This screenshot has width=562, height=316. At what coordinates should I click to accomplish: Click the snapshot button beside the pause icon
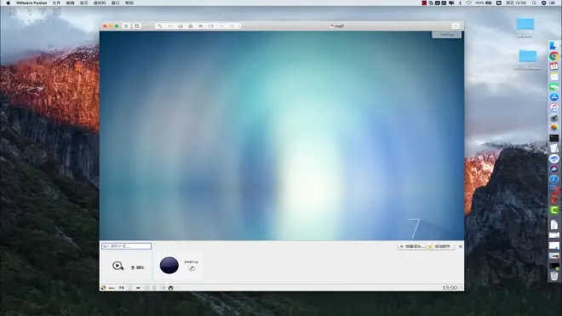coord(137,26)
